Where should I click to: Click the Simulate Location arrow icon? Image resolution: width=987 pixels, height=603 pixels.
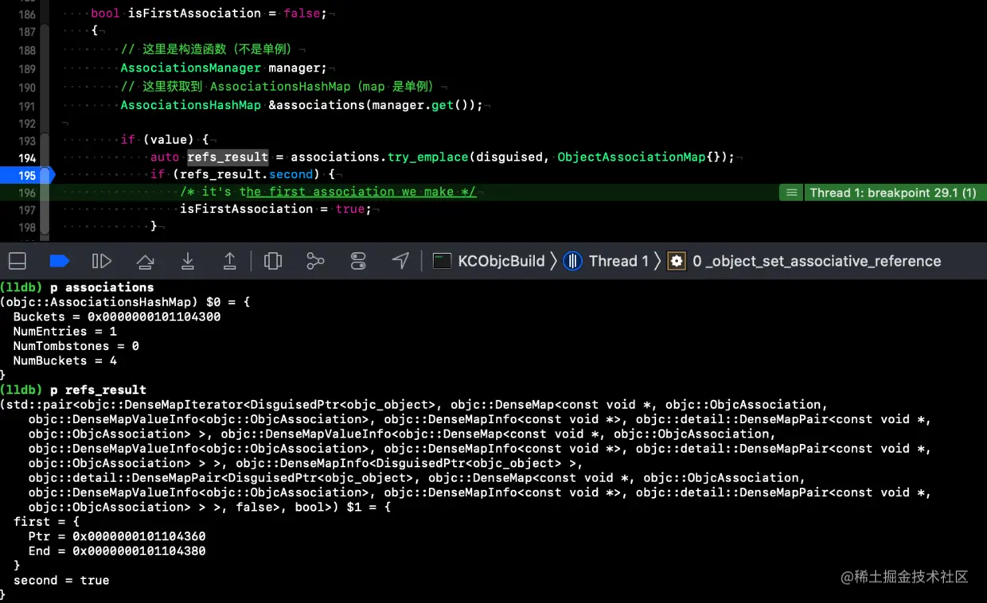[400, 261]
